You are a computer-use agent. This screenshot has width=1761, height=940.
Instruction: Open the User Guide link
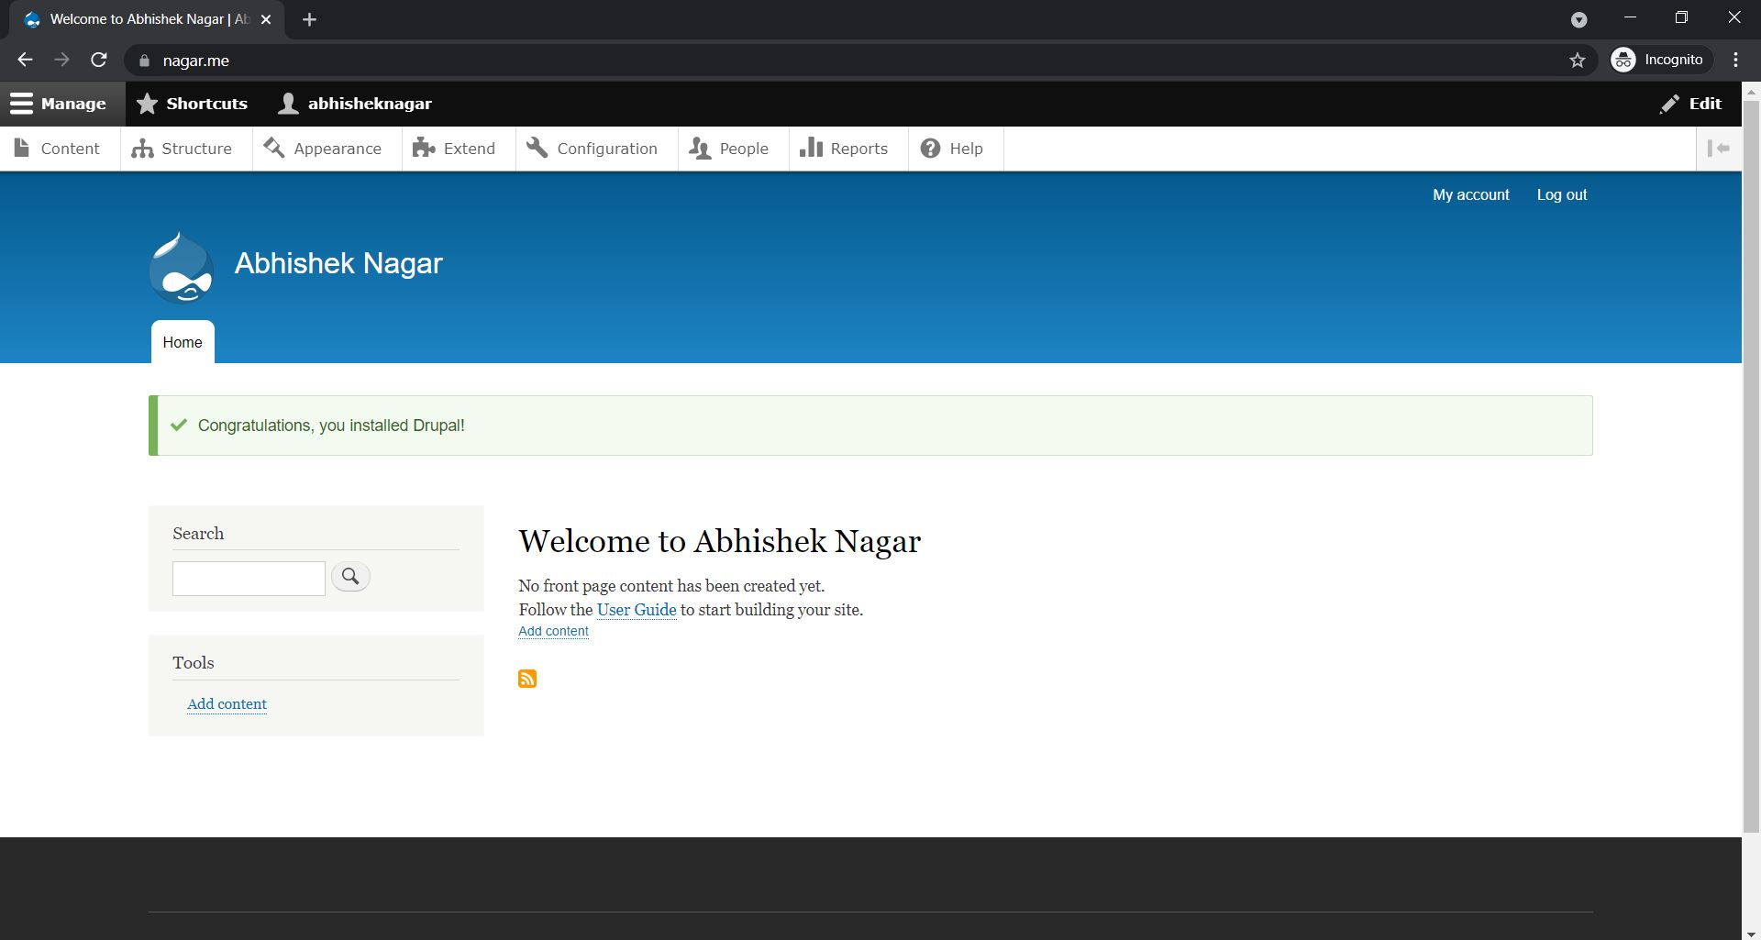coord(636,609)
